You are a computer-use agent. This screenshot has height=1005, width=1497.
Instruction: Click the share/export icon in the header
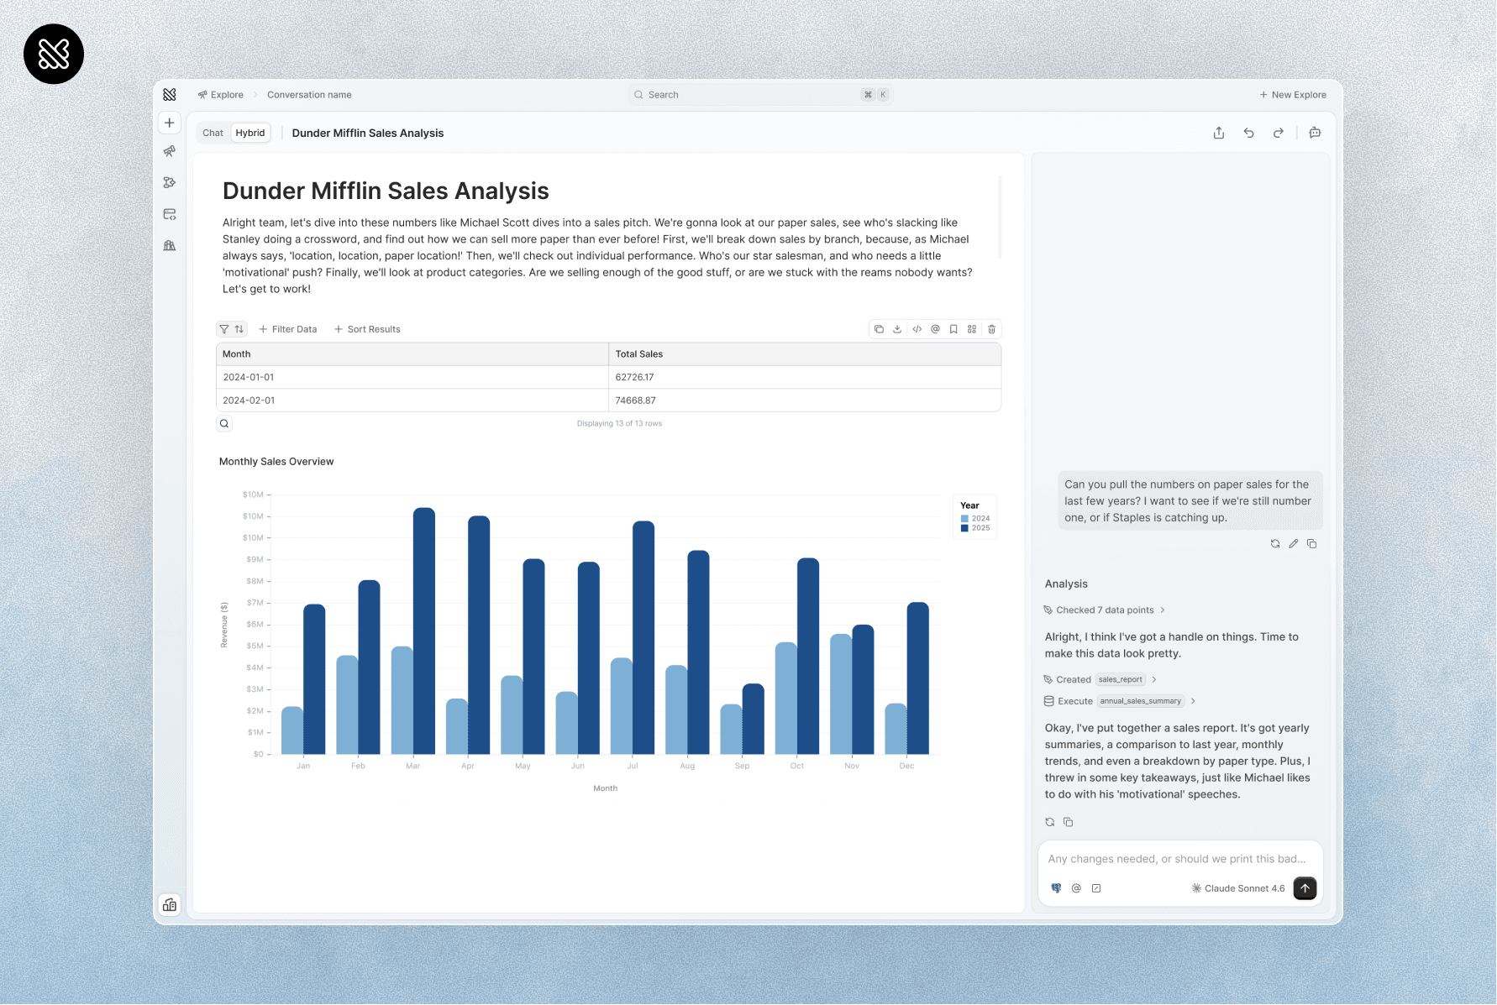pyautogui.click(x=1219, y=133)
